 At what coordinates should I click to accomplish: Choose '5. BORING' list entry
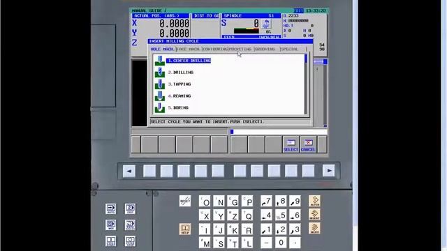pos(178,107)
